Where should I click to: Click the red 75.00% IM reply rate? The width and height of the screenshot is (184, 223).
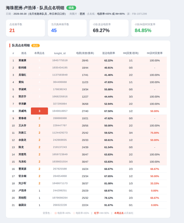155,133
